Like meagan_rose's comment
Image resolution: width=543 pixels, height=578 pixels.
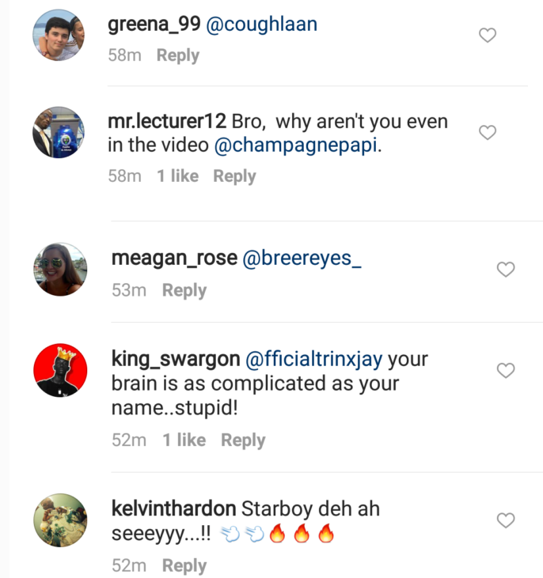click(505, 270)
